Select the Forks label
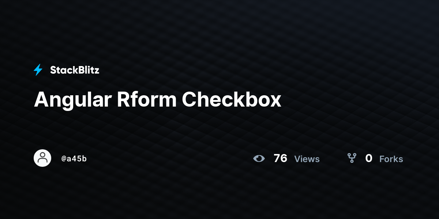This screenshot has width=439, height=219. point(391,159)
